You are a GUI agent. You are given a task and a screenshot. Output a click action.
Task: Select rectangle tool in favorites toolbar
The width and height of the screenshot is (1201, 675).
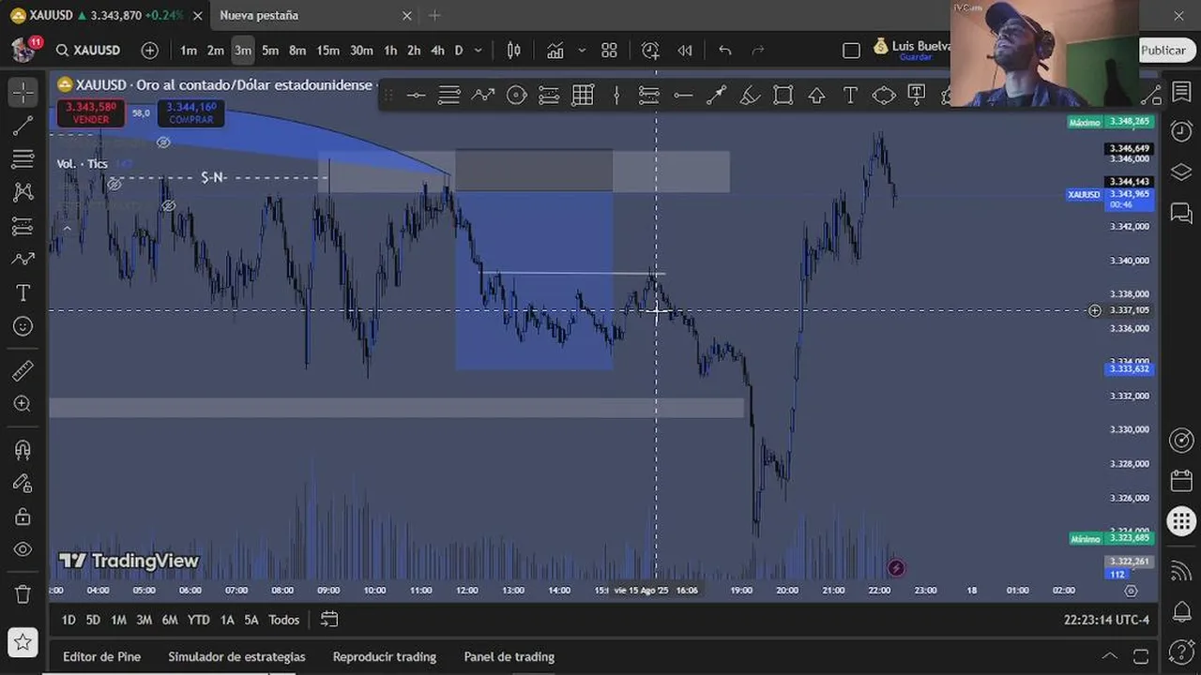click(783, 95)
